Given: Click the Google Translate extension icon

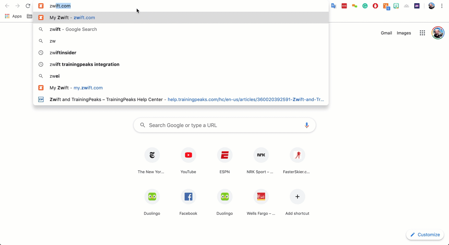Looking at the screenshot, I should click(x=334, y=6).
